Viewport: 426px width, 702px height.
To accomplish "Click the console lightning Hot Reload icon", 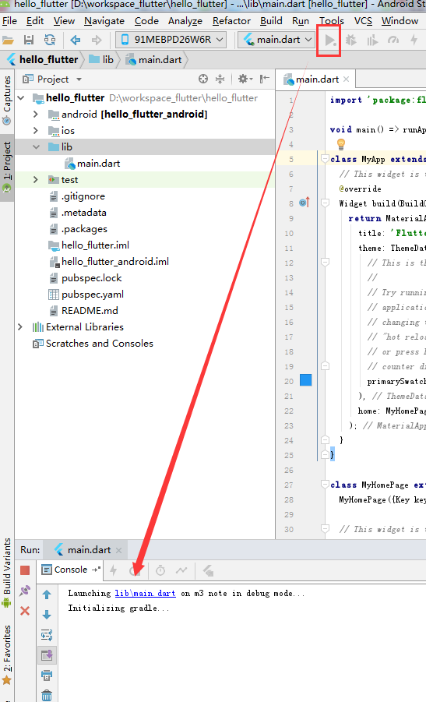I will [114, 570].
